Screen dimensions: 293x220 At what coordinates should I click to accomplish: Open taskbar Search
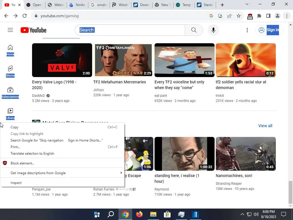coord(111,214)
